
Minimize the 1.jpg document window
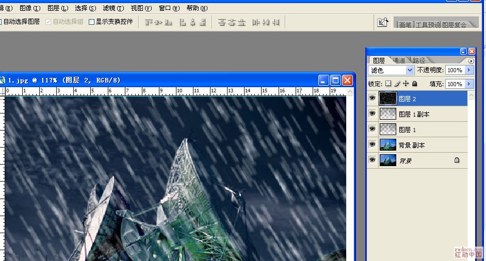[x=323, y=80]
